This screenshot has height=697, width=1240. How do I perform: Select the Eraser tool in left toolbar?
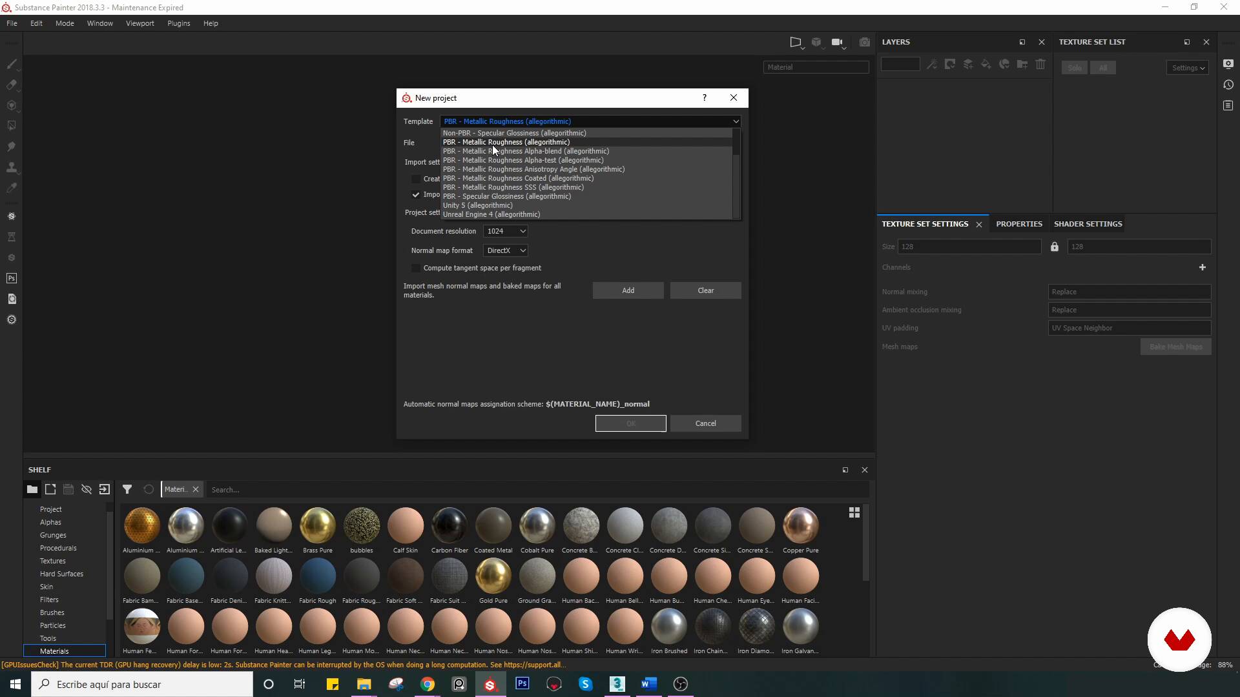pos(11,85)
